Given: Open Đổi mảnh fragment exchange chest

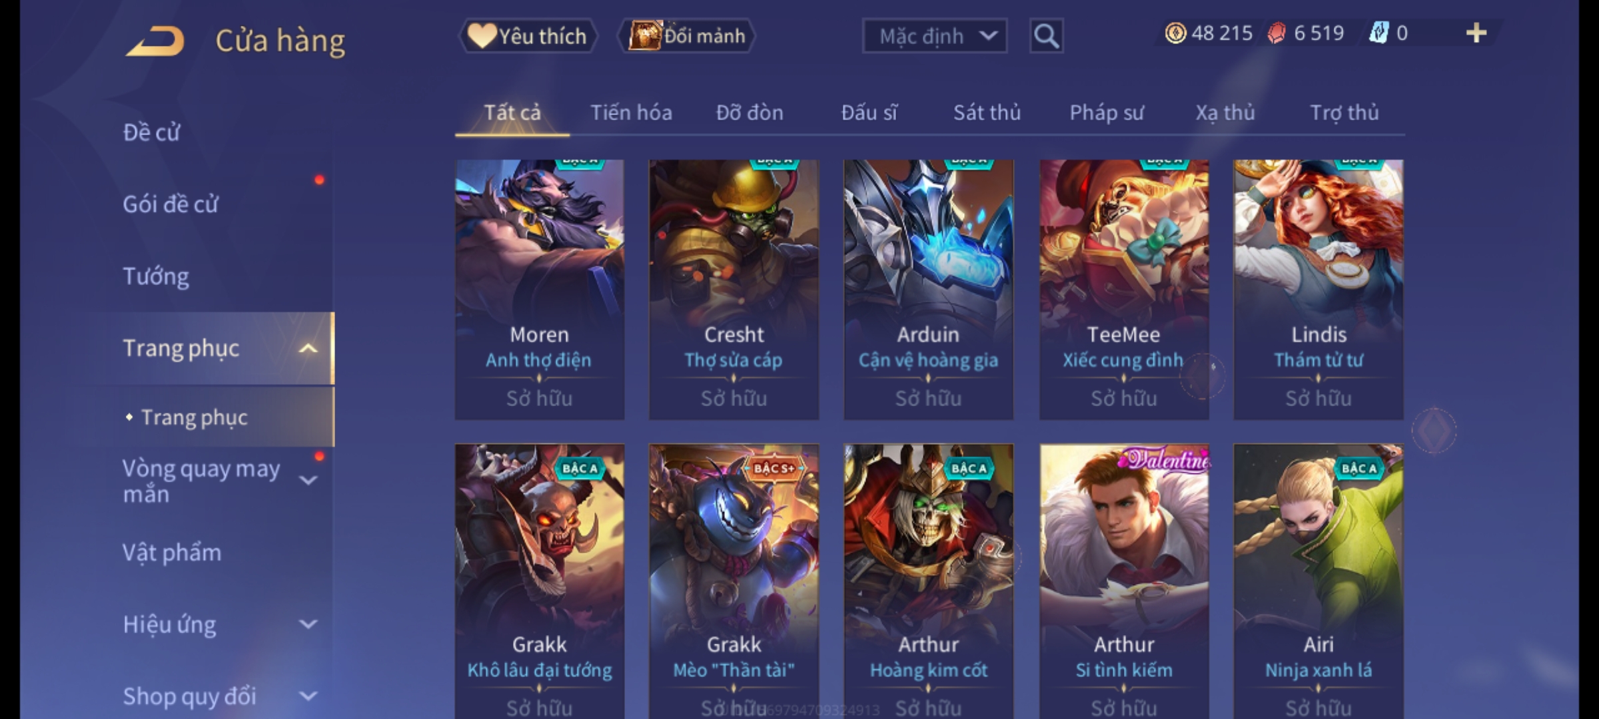Looking at the screenshot, I should point(687,36).
